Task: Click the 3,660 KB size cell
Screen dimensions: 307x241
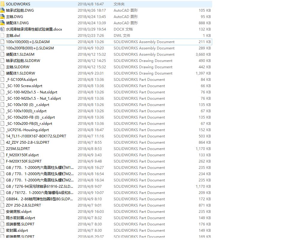Action: pos(203,54)
